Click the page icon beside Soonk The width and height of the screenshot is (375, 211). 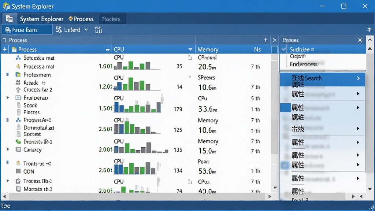(19, 105)
